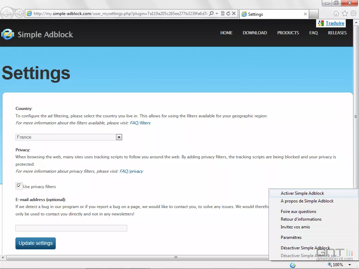Select Foire aux questions menu entry
The image size is (359, 269).
pos(298,212)
